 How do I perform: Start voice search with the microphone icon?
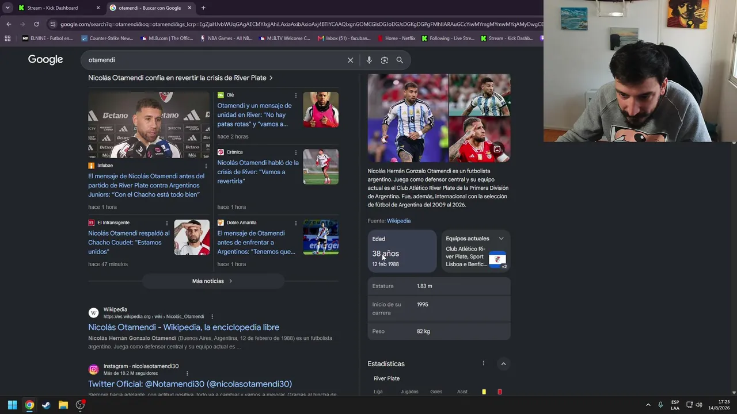tap(369, 60)
